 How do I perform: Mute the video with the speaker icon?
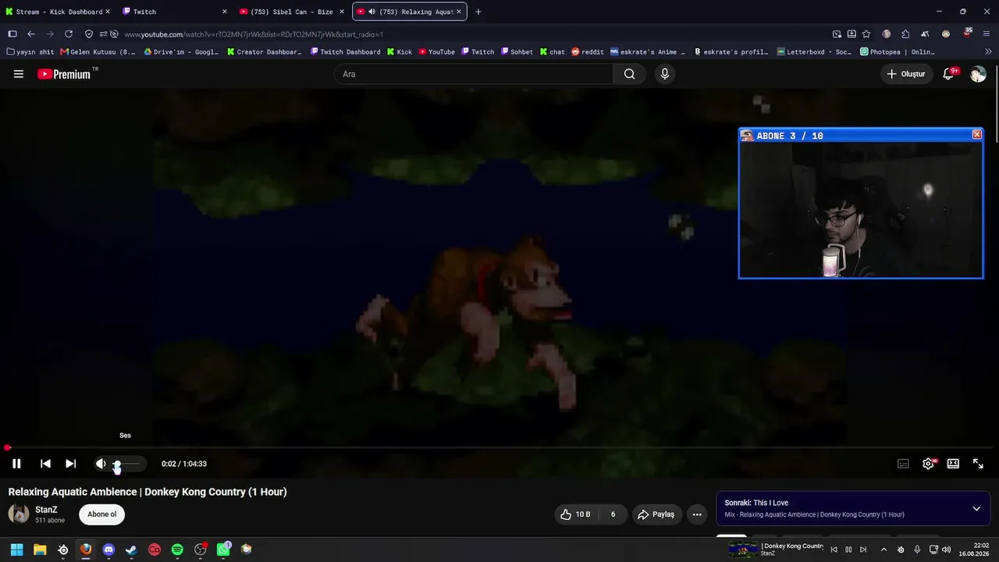click(x=101, y=464)
